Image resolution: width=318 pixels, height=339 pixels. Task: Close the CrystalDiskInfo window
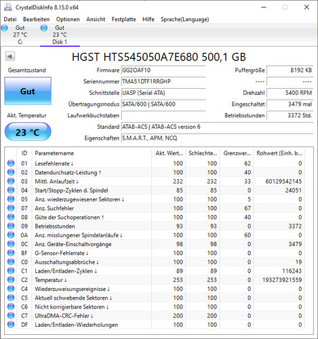(306, 7)
